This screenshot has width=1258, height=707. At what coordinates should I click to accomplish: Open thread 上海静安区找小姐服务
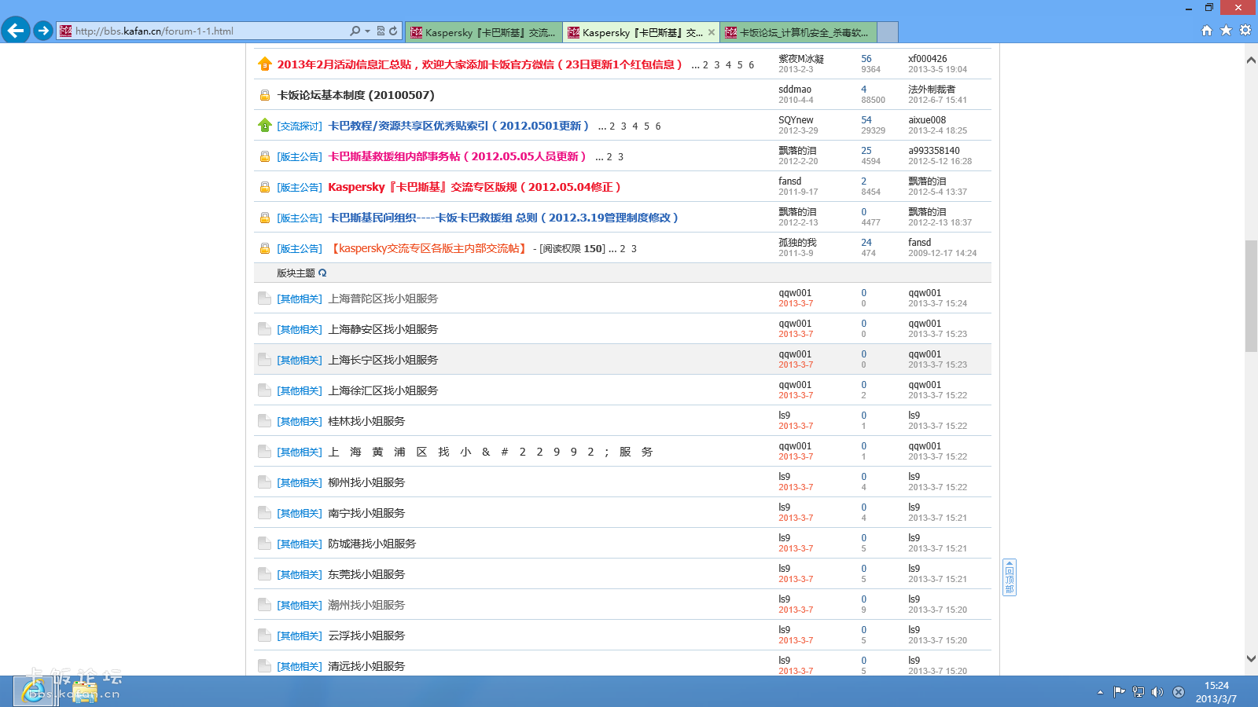pyautogui.click(x=383, y=329)
